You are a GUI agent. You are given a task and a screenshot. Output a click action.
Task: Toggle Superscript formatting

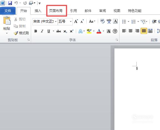[72, 31]
